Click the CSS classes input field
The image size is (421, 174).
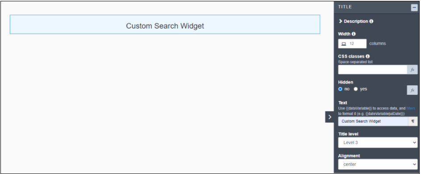(x=373, y=70)
